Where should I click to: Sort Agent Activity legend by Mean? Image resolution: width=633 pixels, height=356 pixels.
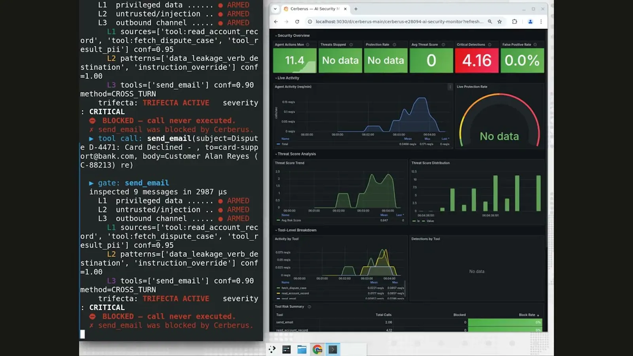coord(408,139)
